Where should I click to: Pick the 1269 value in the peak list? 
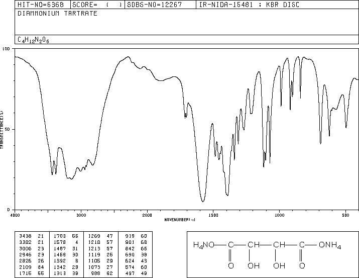94,236
